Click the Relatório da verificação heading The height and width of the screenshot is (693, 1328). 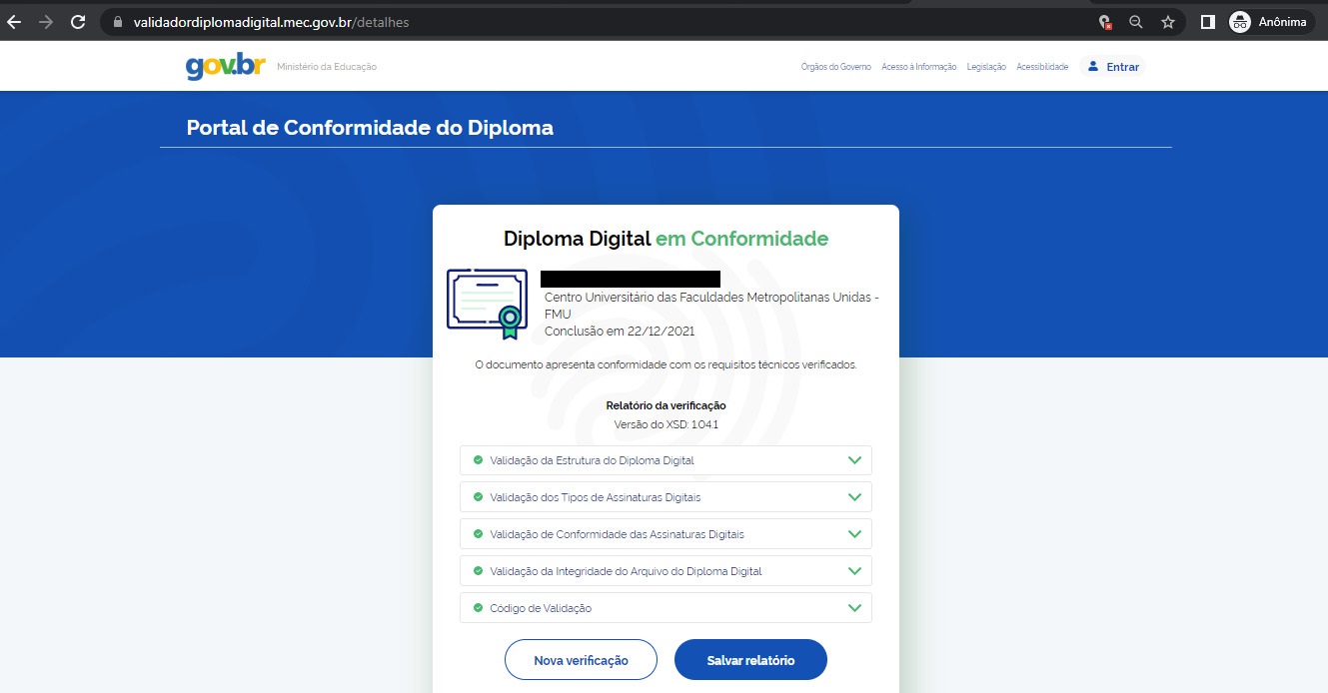pos(665,405)
